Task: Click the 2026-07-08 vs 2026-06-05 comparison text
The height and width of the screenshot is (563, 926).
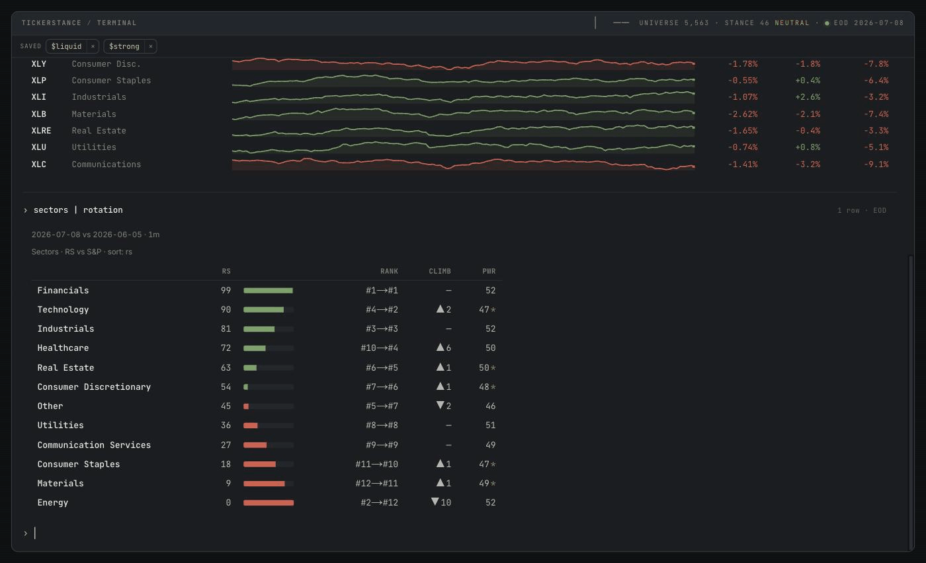Action: pyautogui.click(x=95, y=235)
